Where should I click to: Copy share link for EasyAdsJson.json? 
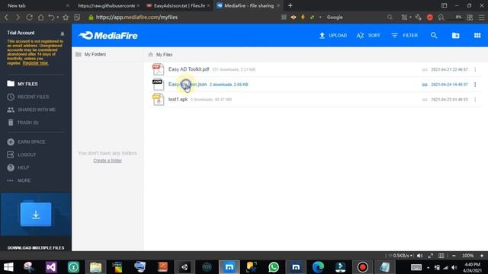(425, 84)
